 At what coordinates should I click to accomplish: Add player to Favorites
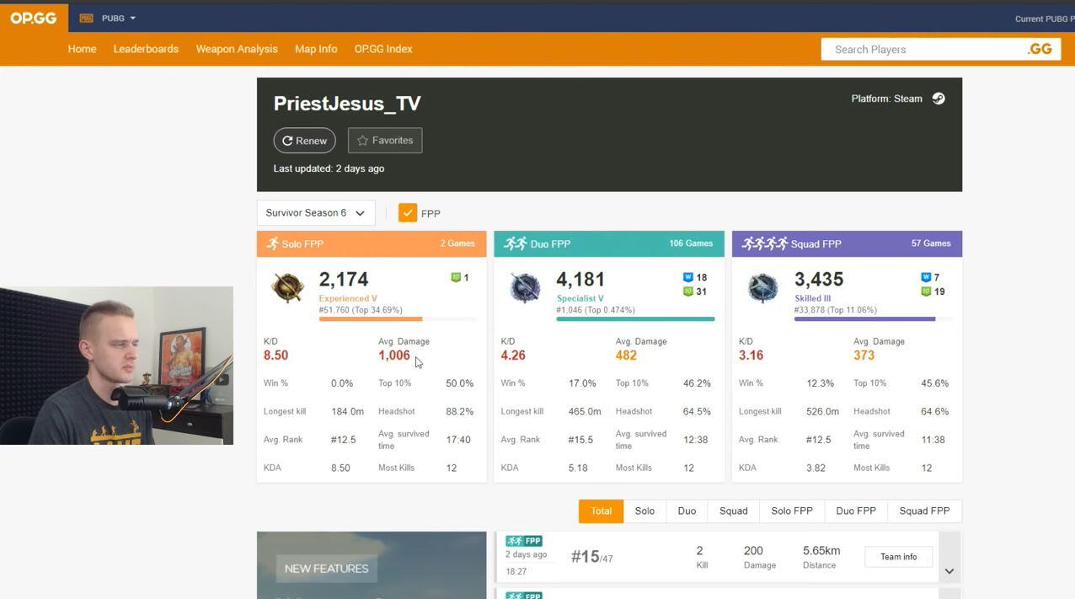tap(385, 141)
